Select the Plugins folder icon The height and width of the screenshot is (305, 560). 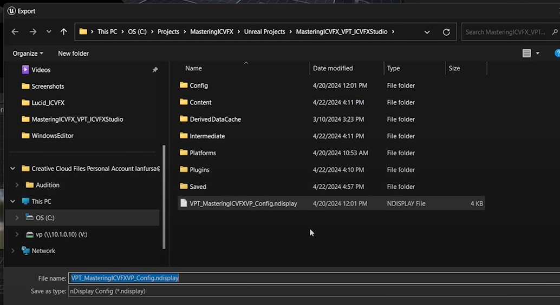[x=184, y=169]
